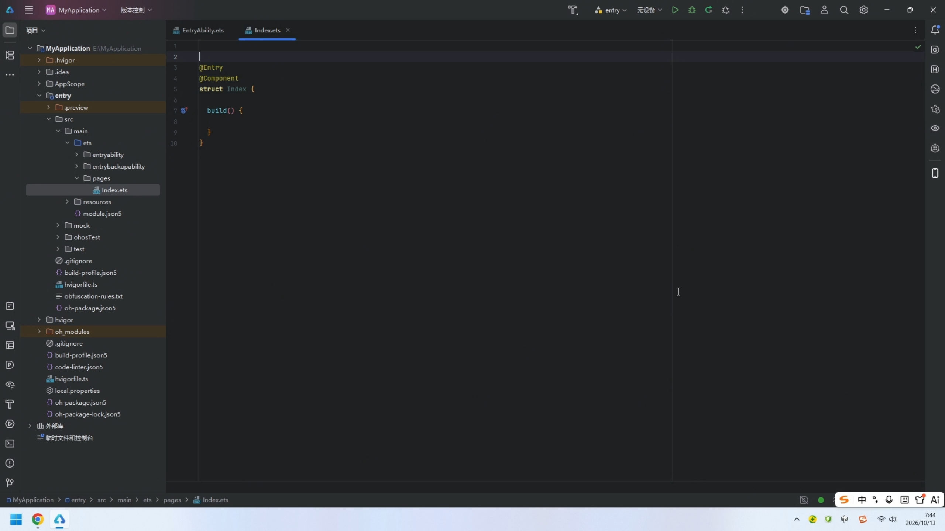Expand the 外部库 external libraries node

pos(30,426)
